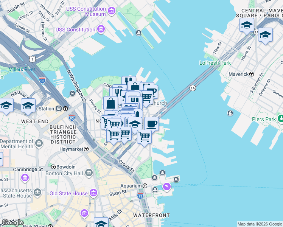Open the USS Constitution Museum marker

112,11
